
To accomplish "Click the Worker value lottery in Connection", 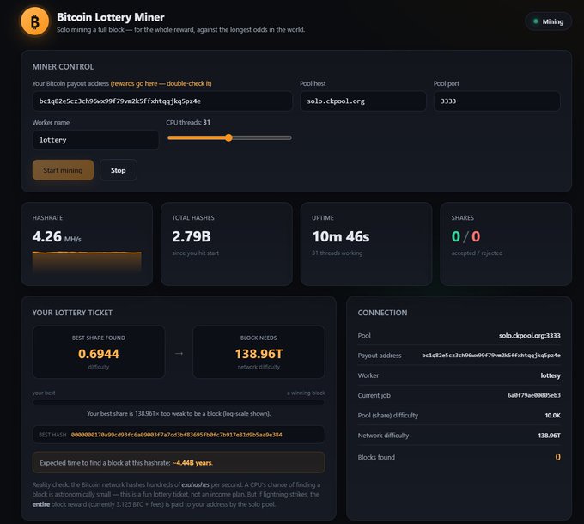I will (x=551, y=375).
